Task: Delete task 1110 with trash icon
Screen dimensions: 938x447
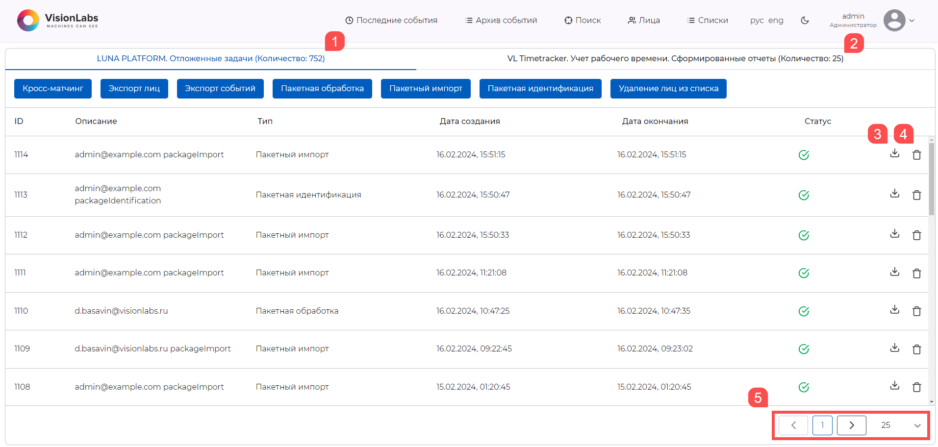Action: (916, 311)
